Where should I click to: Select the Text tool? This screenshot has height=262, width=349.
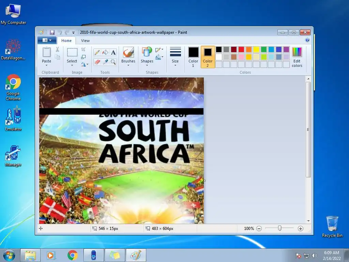[x=113, y=52]
